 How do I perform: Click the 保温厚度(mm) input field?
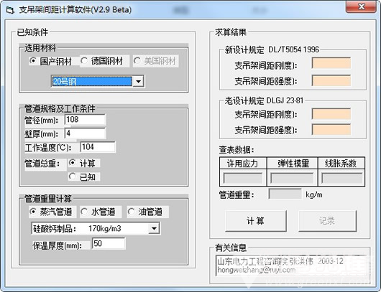point(109,243)
